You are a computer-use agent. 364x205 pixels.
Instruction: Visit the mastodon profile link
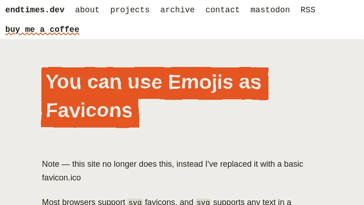click(270, 10)
